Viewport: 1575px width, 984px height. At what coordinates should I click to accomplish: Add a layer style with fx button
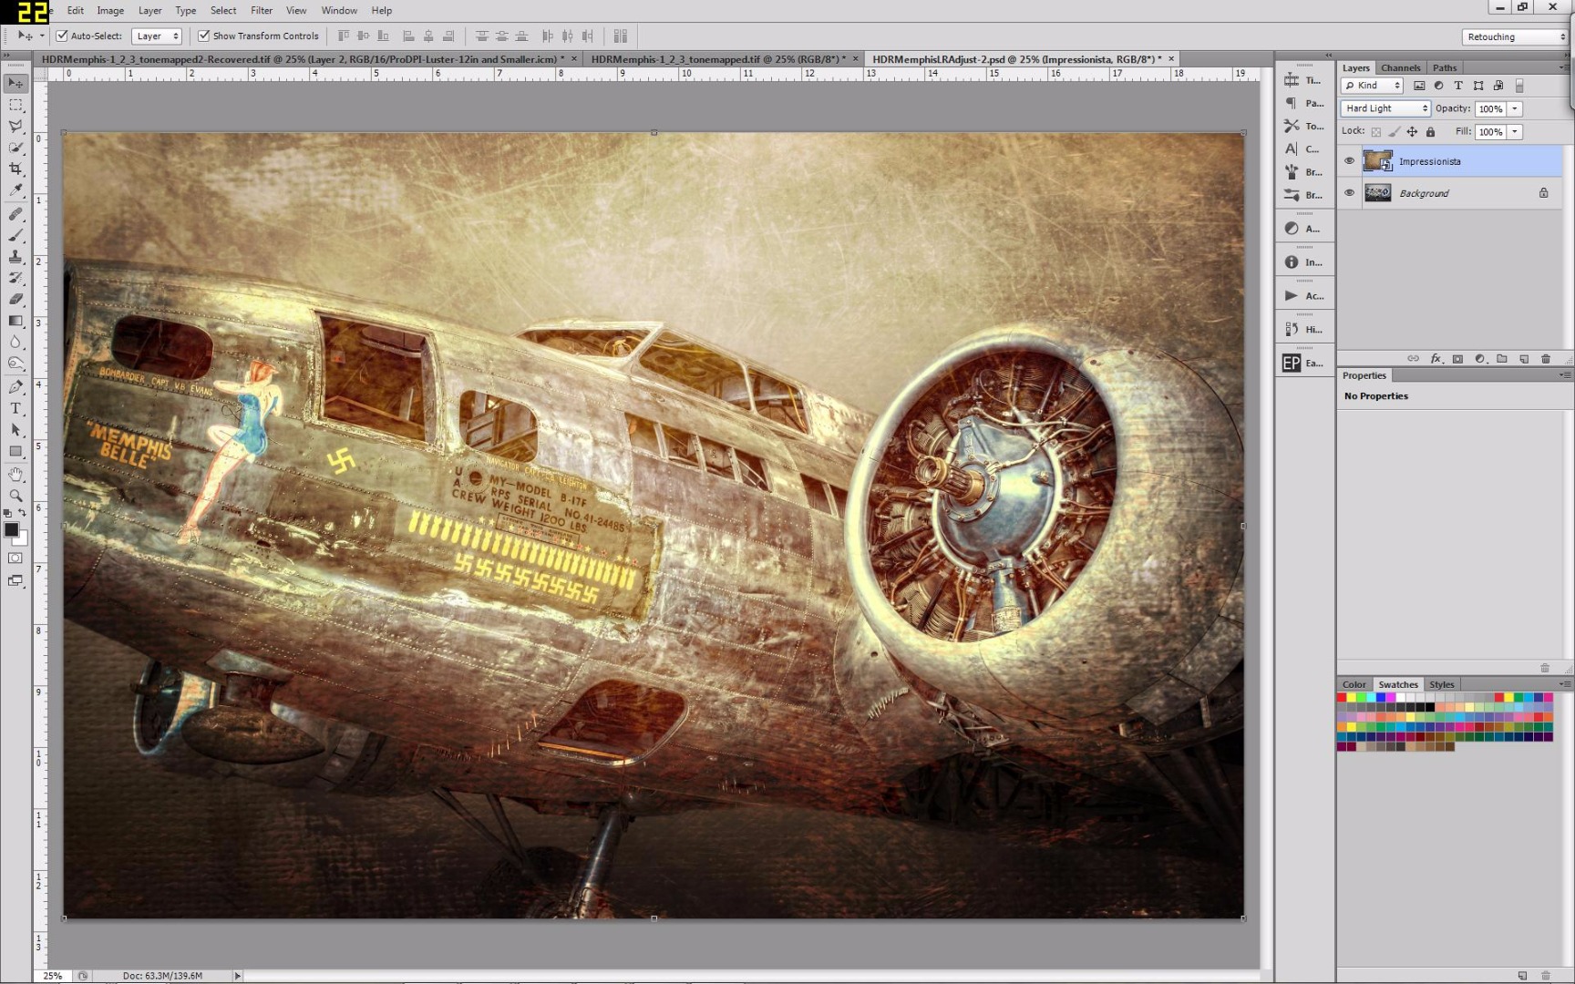coord(1436,359)
